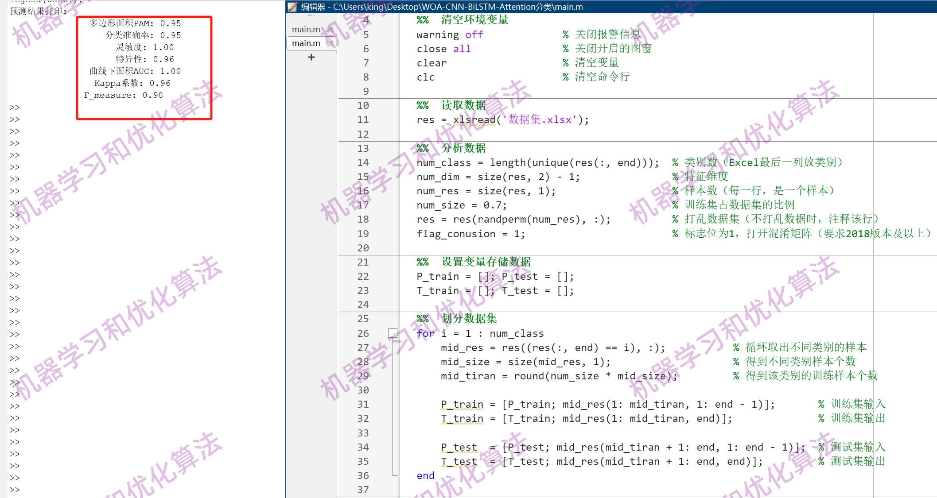Screen dimensions: 937x498
Task: Click the 'end' keyword on line 36
Action: (x=424, y=475)
